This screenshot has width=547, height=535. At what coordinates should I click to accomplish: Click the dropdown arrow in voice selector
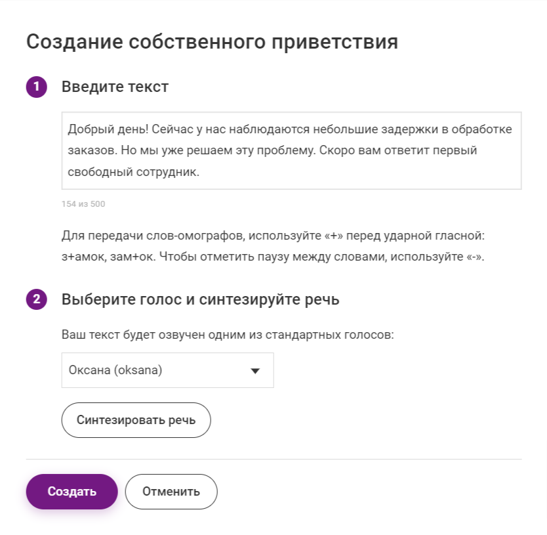[256, 371]
